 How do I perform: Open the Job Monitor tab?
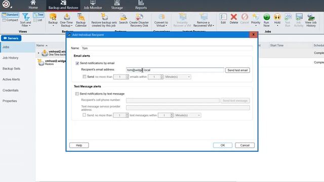click(93, 5)
